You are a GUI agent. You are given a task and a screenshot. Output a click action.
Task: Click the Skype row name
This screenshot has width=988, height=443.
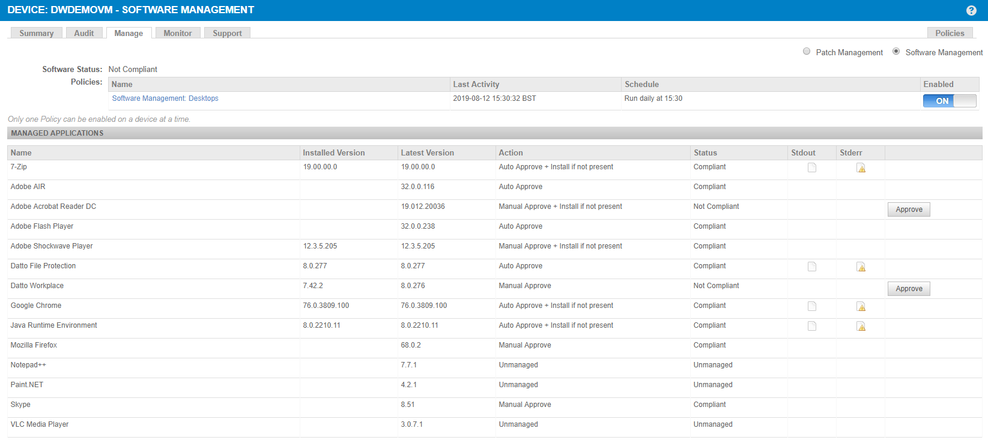[20, 405]
